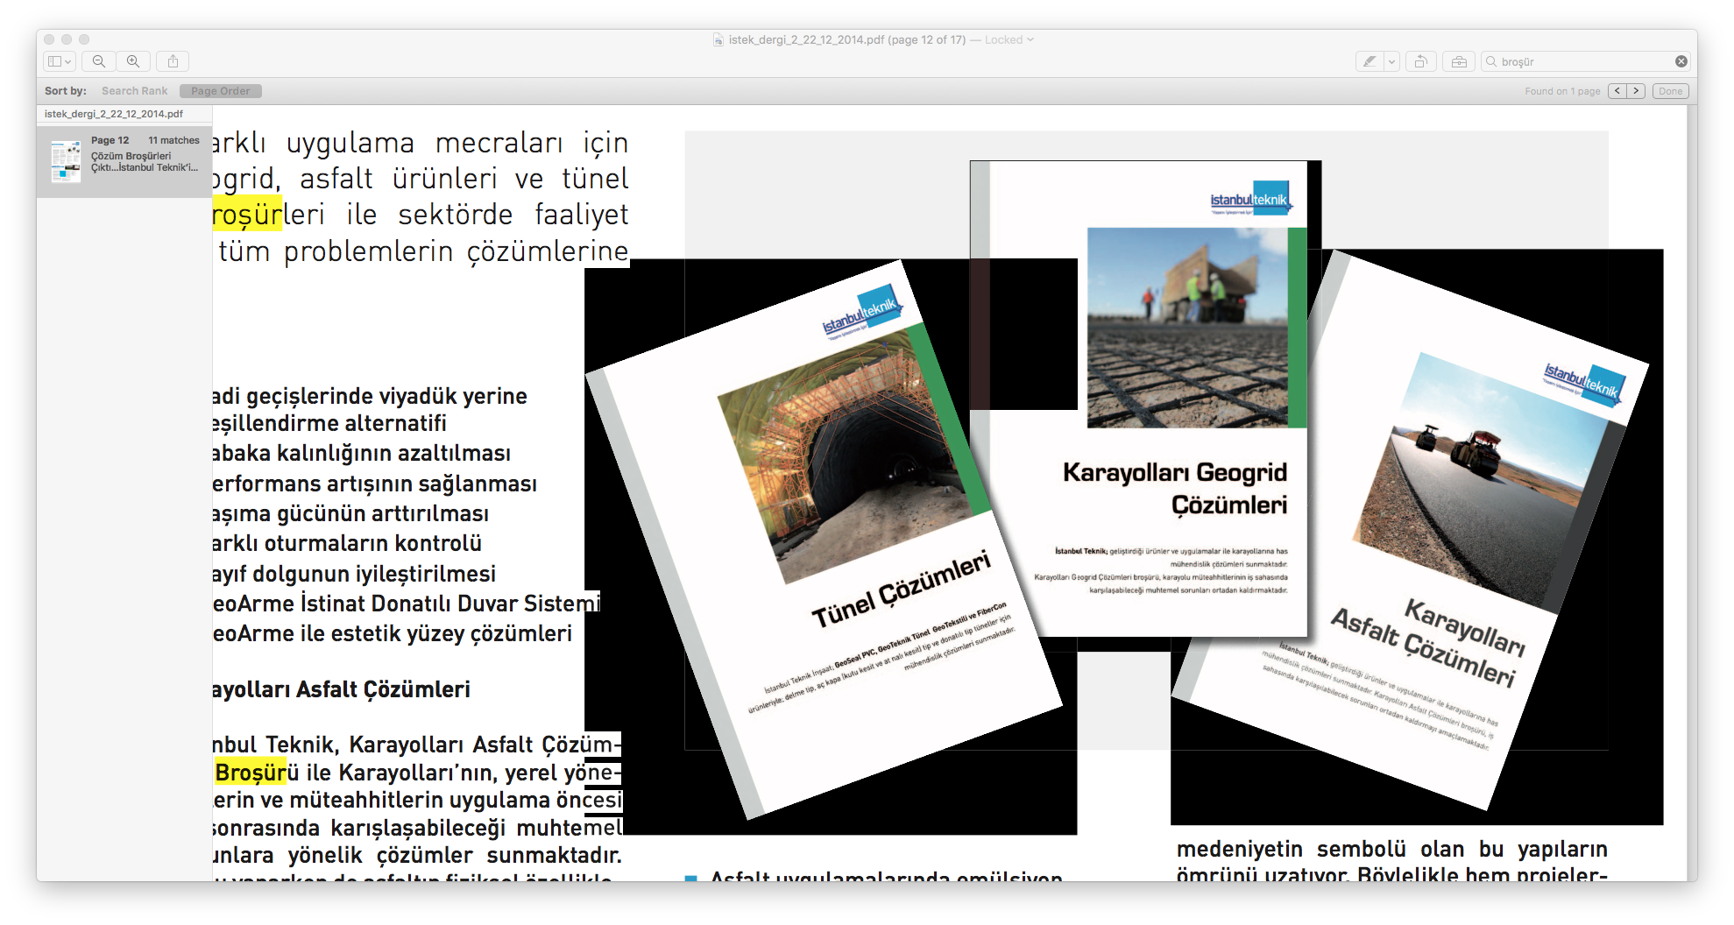Rotate the page using the toolbar icon
Viewport: 1734px width, 925px height.
[1421, 61]
